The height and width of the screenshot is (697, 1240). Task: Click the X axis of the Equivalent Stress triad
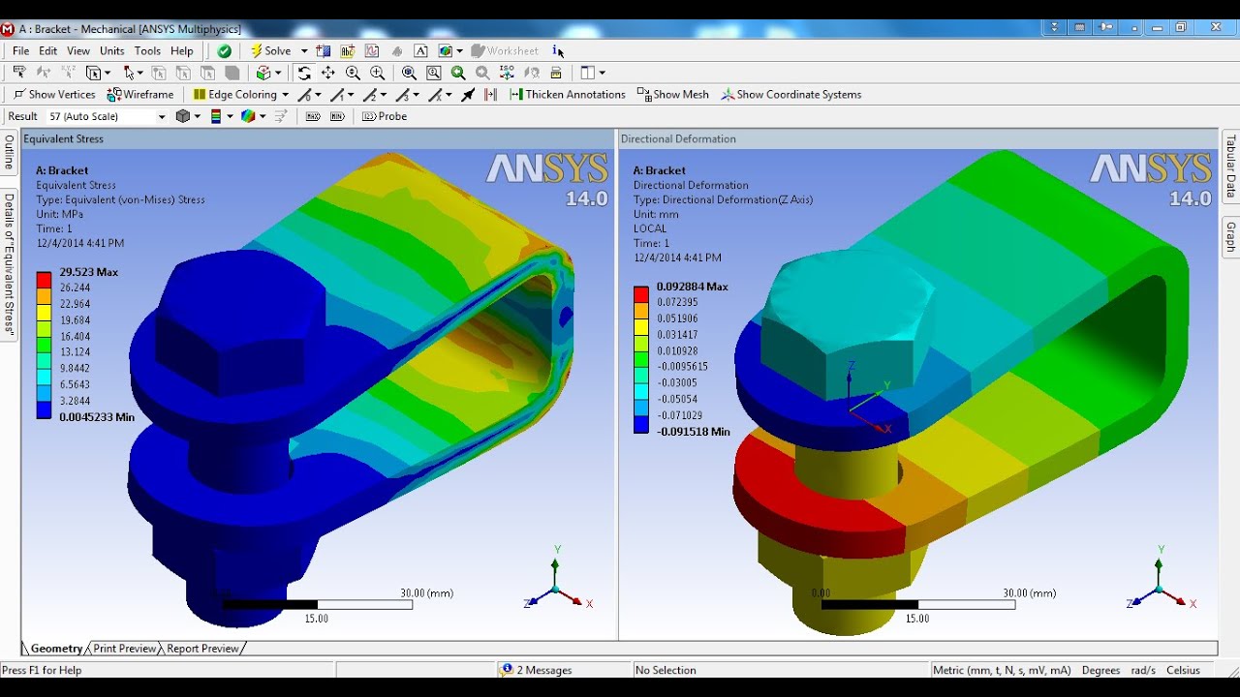pyautogui.click(x=589, y=604)
